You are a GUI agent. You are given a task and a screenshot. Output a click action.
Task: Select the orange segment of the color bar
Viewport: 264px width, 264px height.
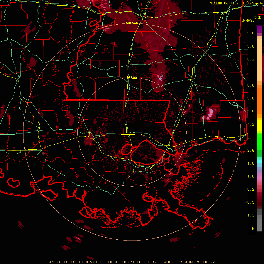(259, 101)
